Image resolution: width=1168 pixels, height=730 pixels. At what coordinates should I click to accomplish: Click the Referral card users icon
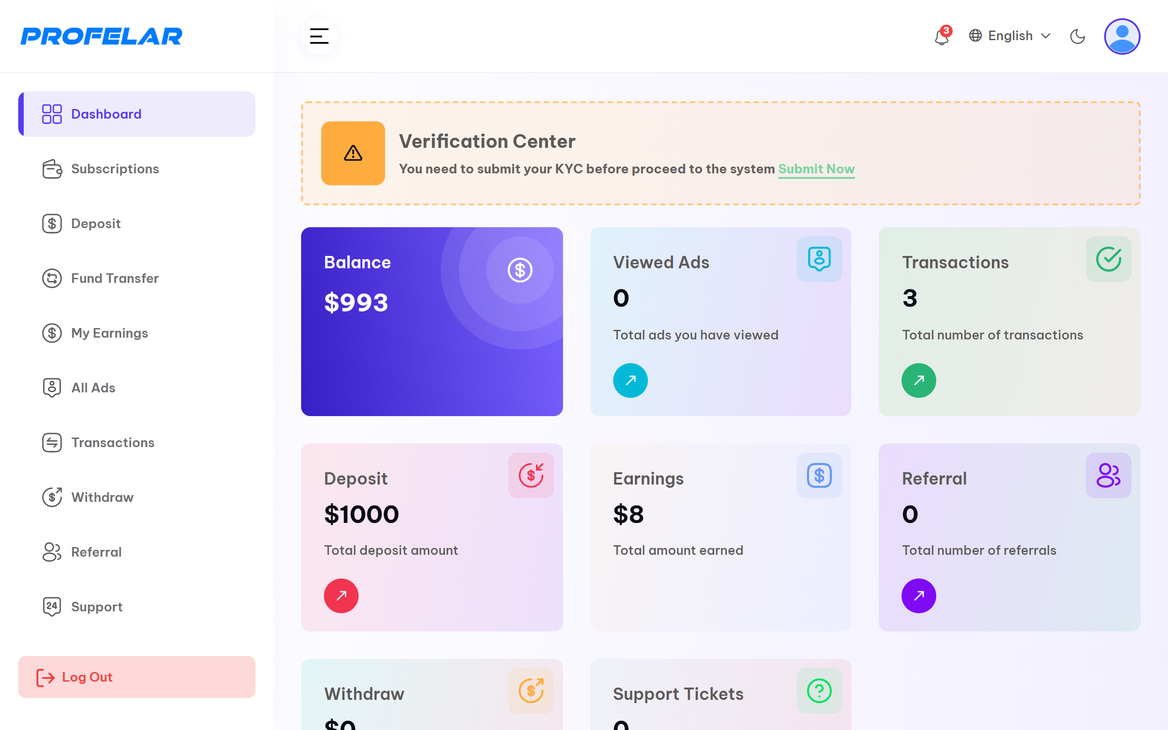(1108, 475)
